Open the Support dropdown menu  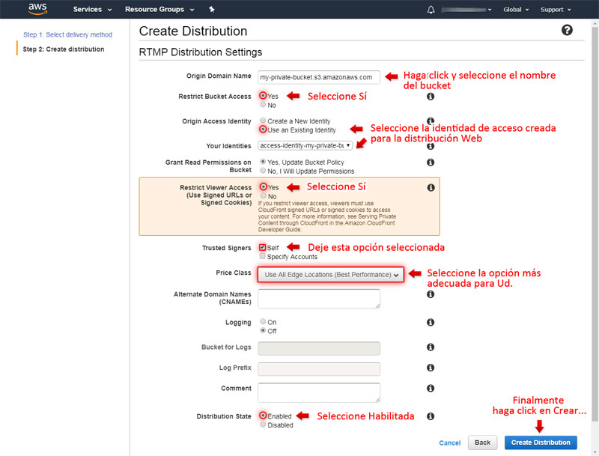click(556, 10)
